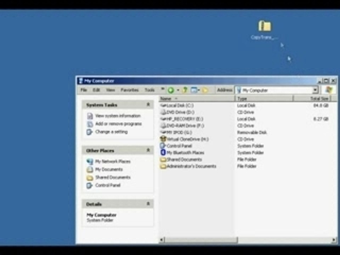Click the Change a setting icon
This screenshot has width=340, height=255.
(89, 132)
